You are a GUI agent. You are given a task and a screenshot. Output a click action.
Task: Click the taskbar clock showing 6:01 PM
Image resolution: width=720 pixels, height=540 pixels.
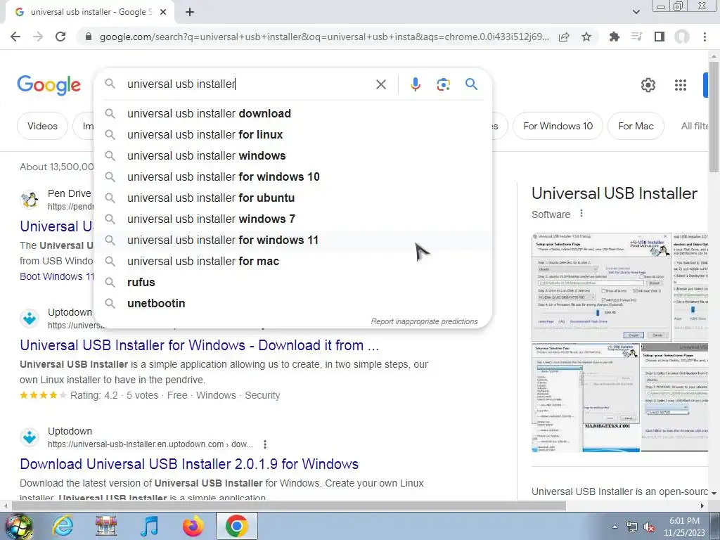point(684,527)
